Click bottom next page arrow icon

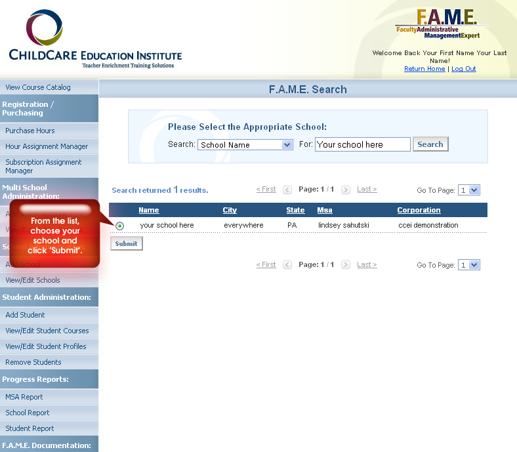pos(346,265)
